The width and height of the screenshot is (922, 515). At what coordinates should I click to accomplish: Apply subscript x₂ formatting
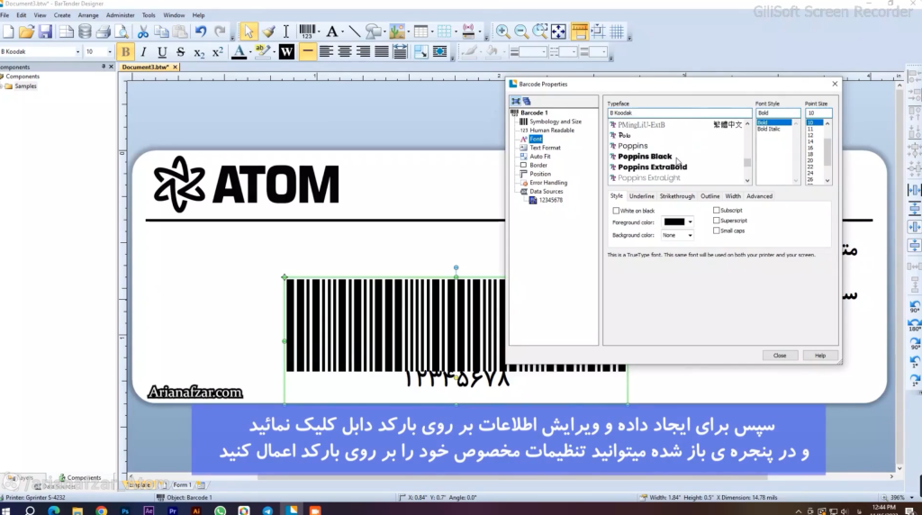click(199, 51)
